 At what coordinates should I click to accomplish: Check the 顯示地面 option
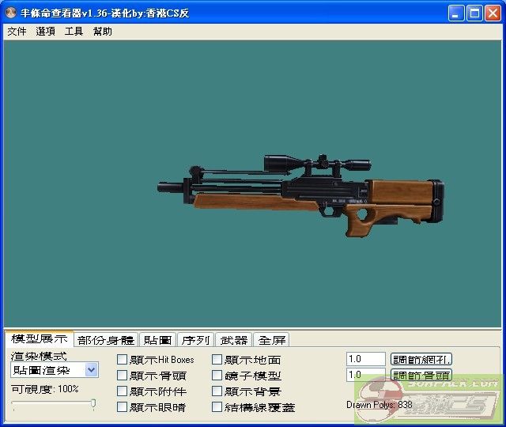click(x=217, y=360)
